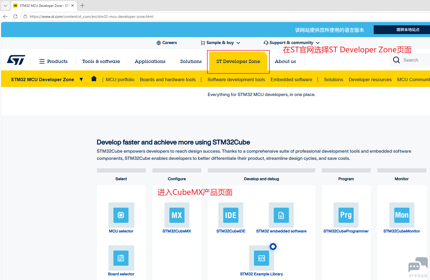Open the STM32CubeProgrammer Prg icon
This screenshot has height=280, width=430.
point(346,215)
